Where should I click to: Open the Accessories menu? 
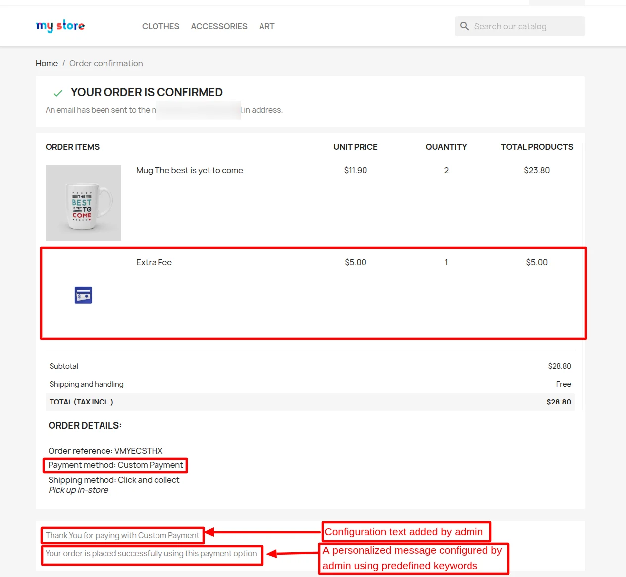pos(219,26)
